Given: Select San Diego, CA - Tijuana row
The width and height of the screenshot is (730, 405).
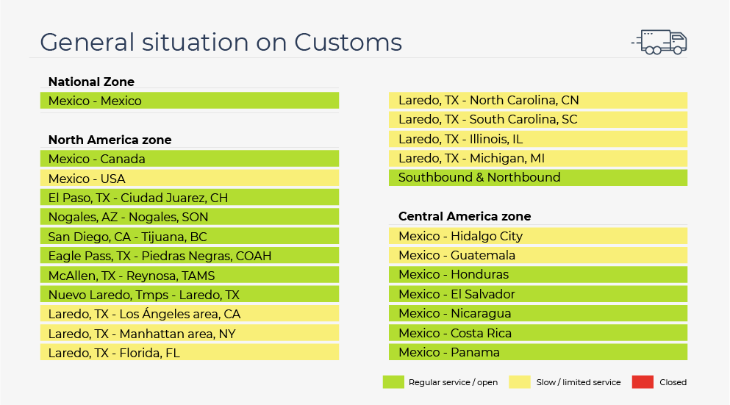Looking at the screenshot, I should point(190,237).
